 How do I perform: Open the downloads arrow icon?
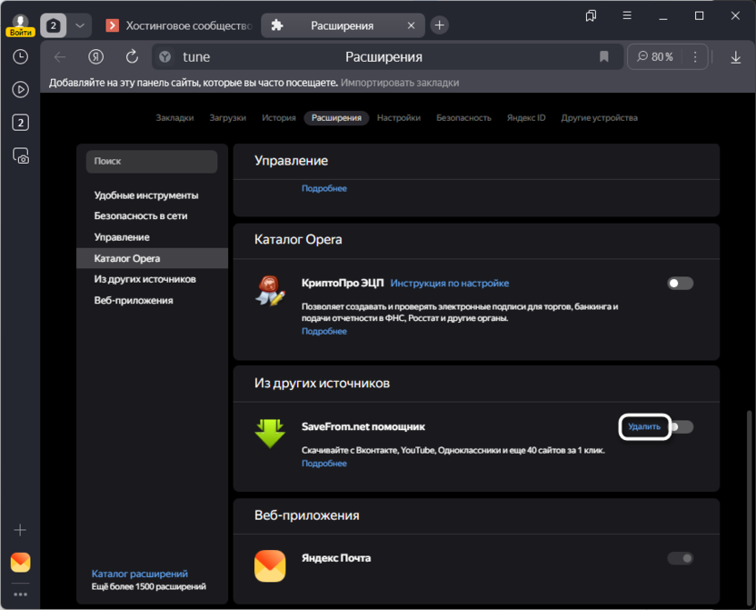735,57
